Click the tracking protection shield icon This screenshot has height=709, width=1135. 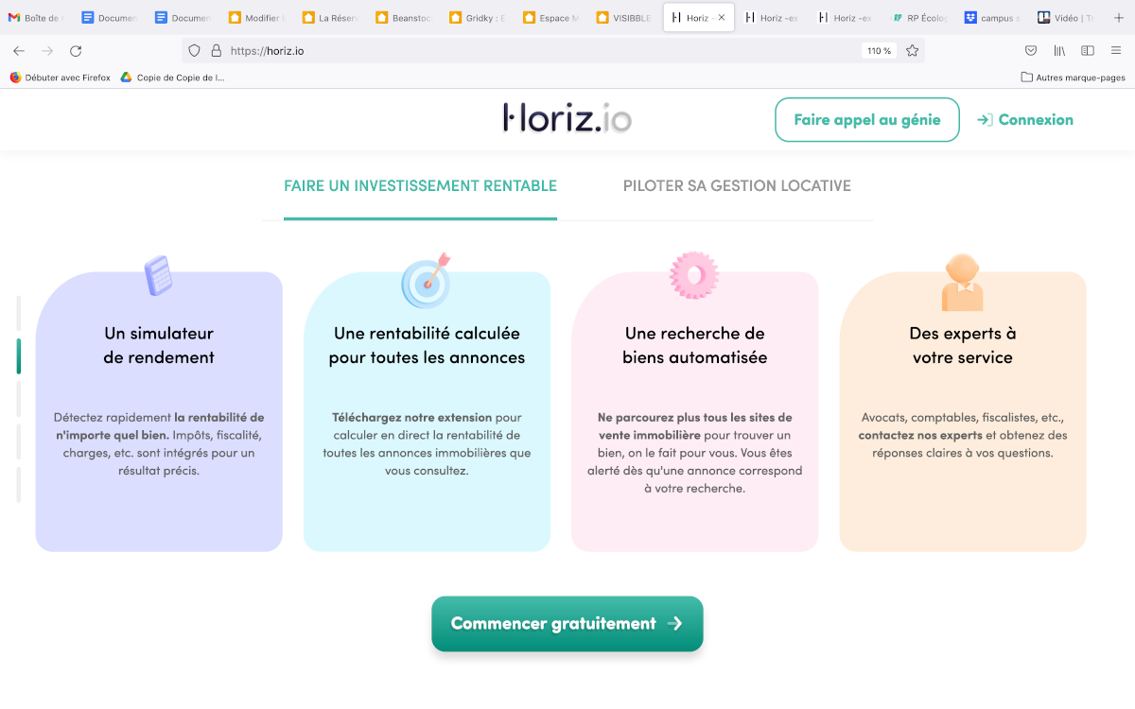click(195, 51)
